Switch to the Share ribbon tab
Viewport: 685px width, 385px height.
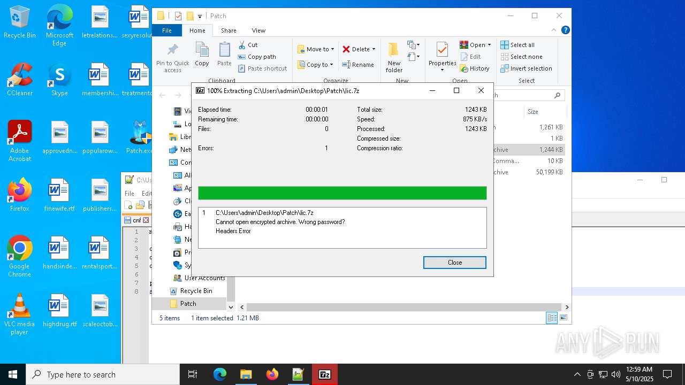click(x=229, y=30)
